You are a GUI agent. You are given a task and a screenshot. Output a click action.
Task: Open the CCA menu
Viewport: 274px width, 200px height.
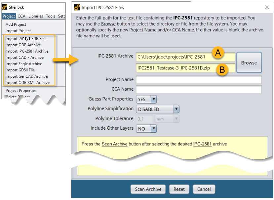coord(21,16)
